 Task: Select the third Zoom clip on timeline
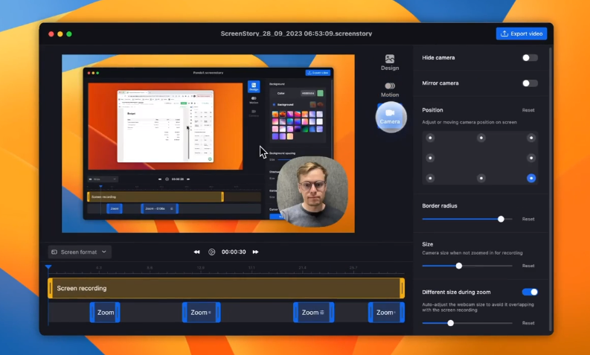pyautogui.click(x=313, y=313)
